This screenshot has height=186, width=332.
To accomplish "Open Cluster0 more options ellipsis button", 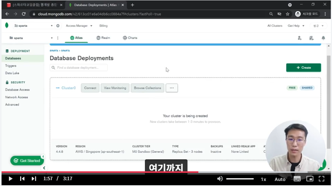I will [172, 88].
